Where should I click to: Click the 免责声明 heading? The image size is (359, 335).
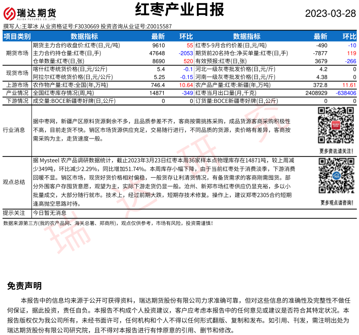tap(25, 286)
